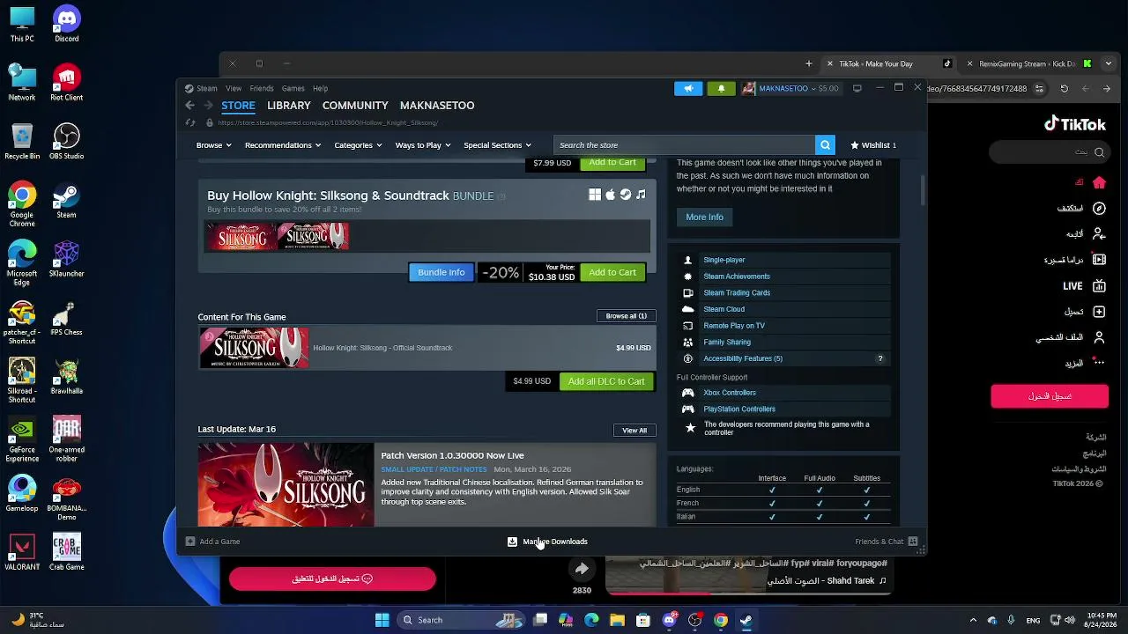Add the Silksong bundle to cart
Screen dimensions: 1128x634
click(x=612, y=273)
